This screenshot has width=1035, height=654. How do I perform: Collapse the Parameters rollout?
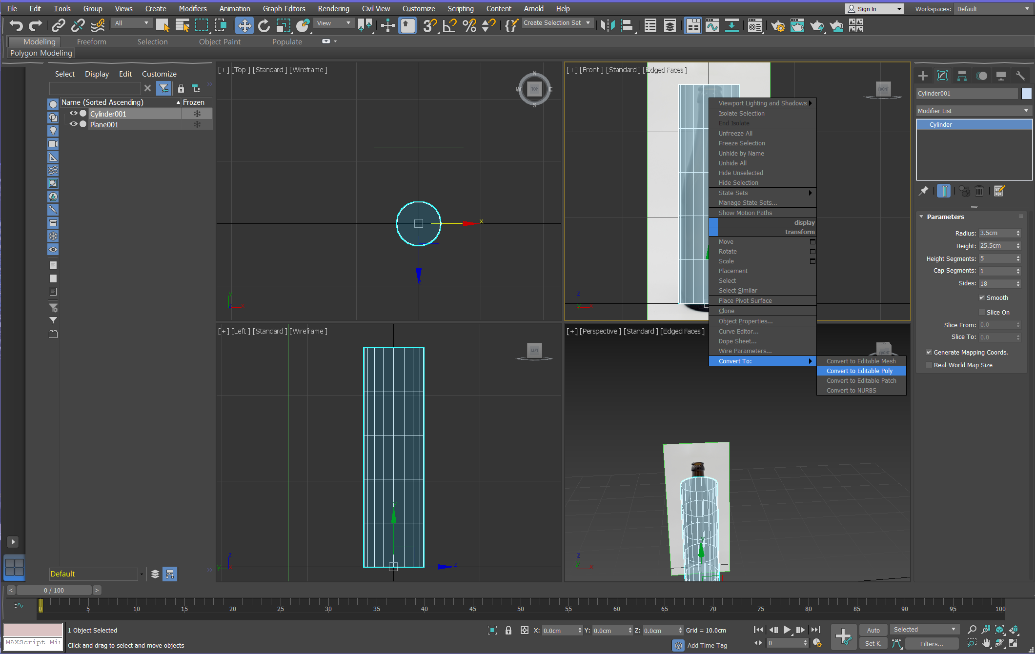point(945,217)
